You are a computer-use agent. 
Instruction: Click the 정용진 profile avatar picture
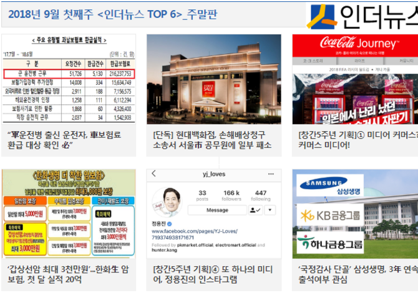click(167, 202)
